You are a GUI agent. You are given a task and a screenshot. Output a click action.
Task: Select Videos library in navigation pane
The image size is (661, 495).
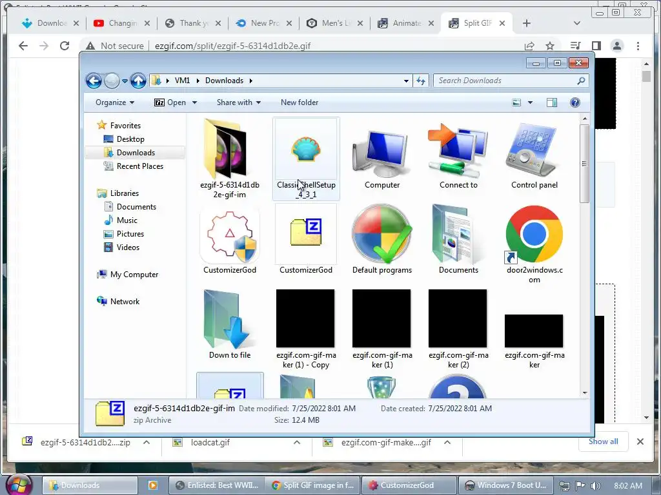(128, 247)
